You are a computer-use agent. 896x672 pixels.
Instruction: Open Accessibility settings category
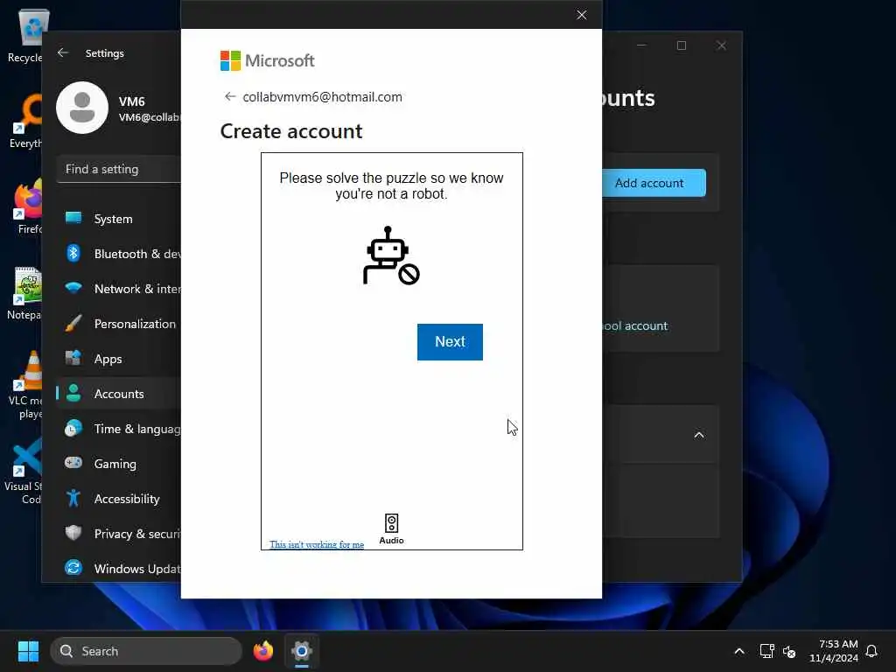118,499
